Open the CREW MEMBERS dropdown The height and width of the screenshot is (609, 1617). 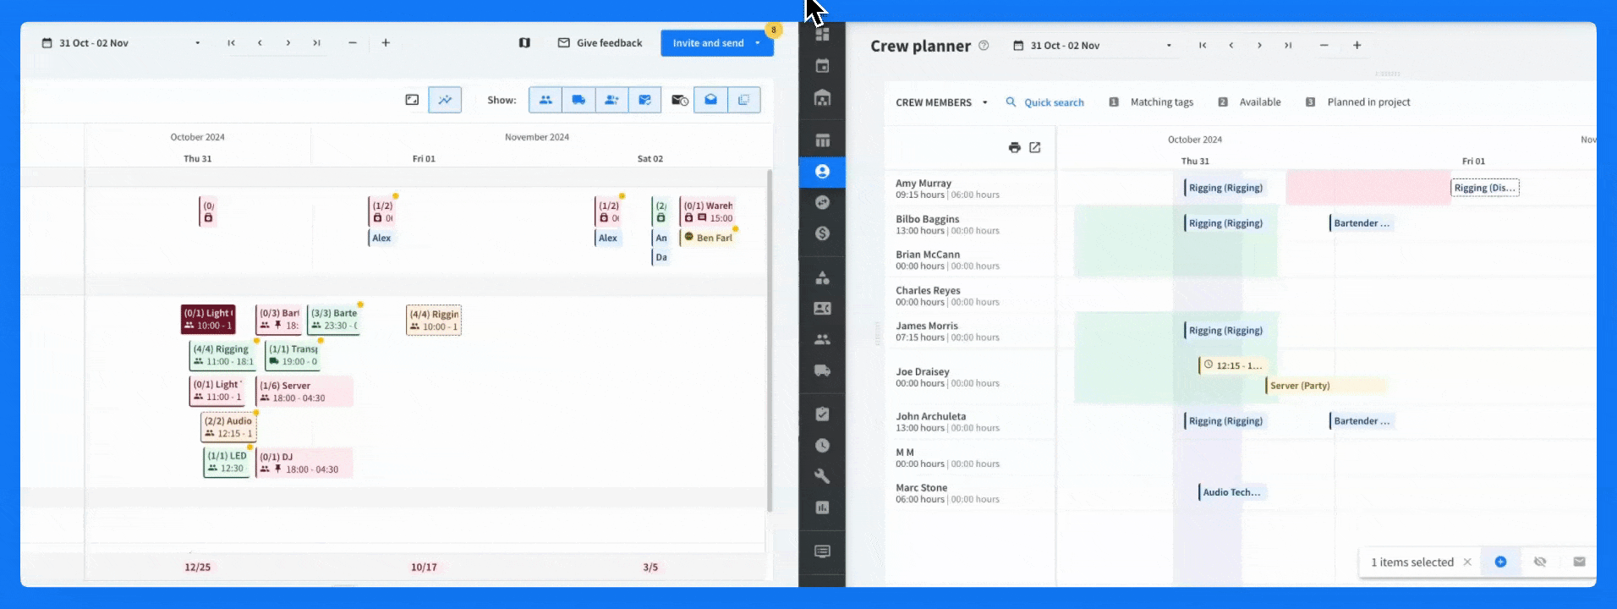[x=941, y=102]
